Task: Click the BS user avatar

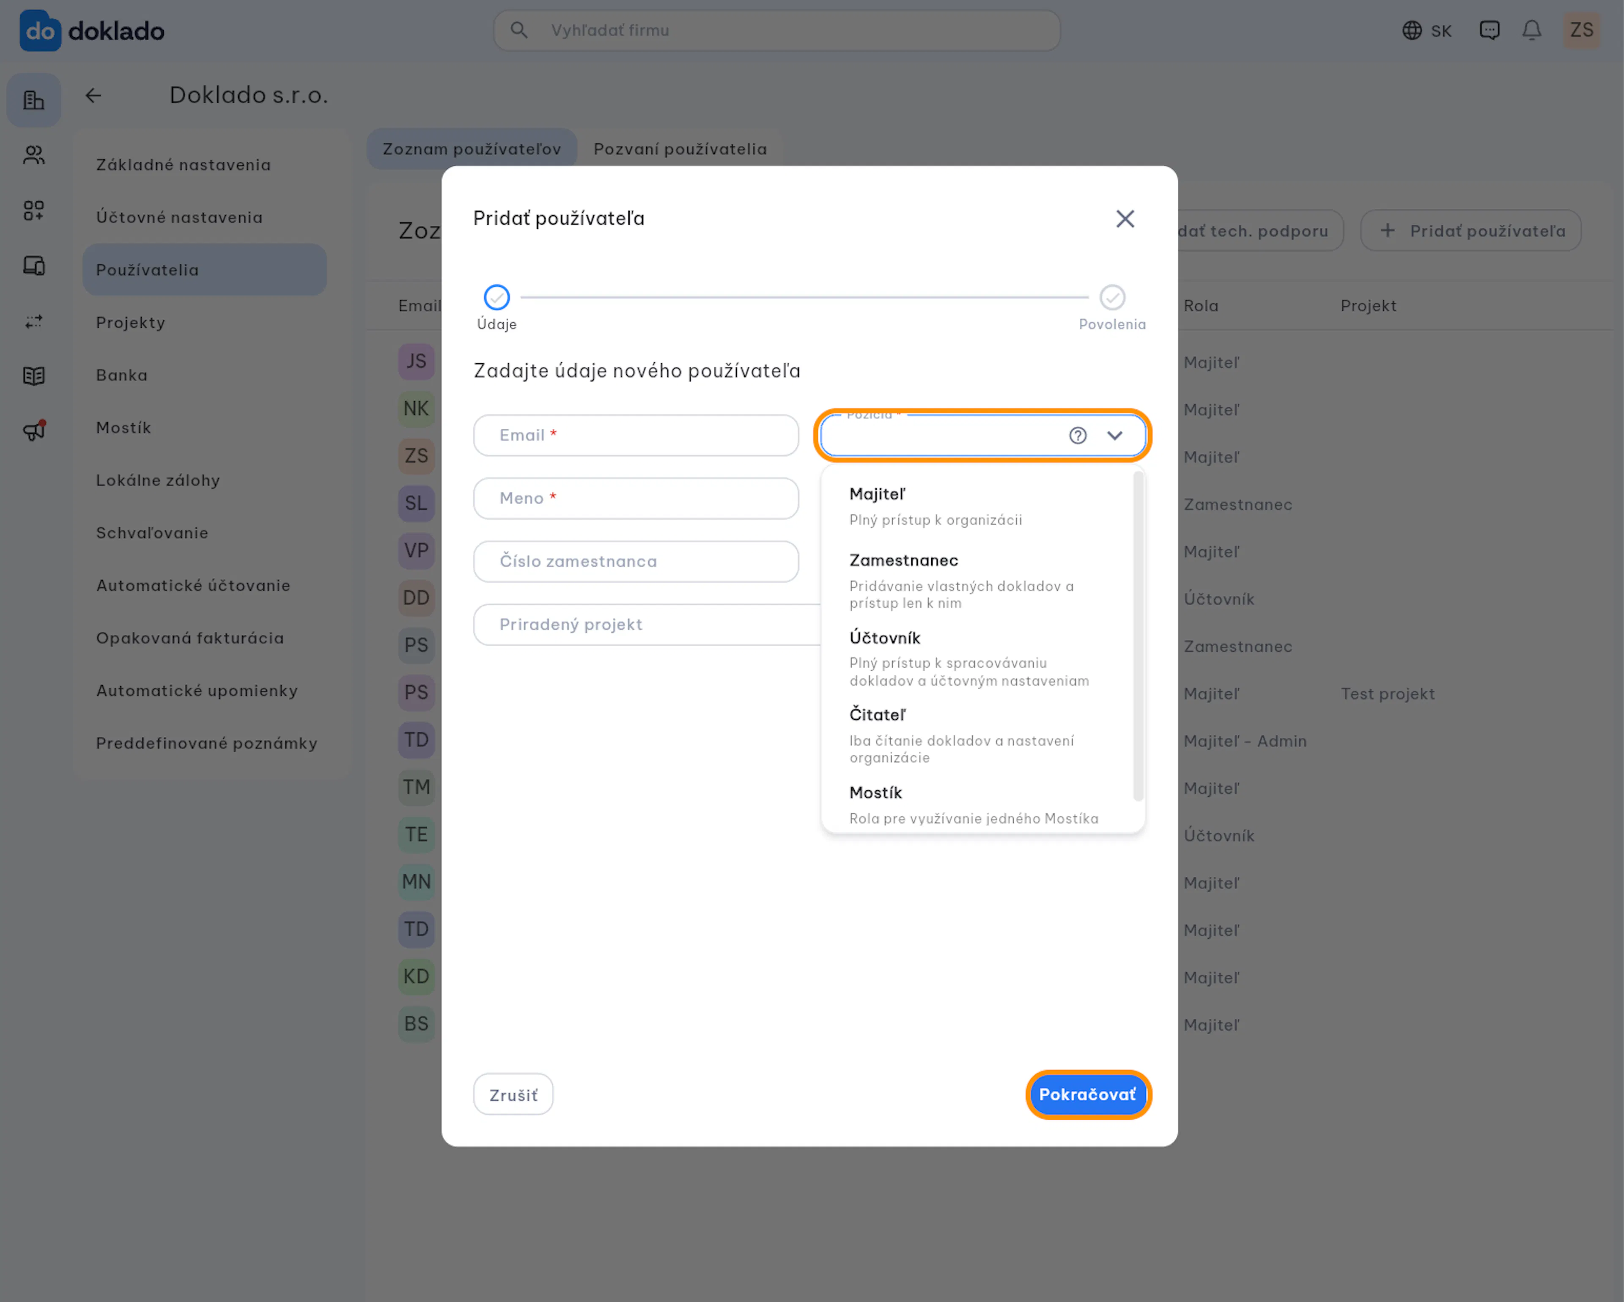Action: click(x=416, y=1024)
